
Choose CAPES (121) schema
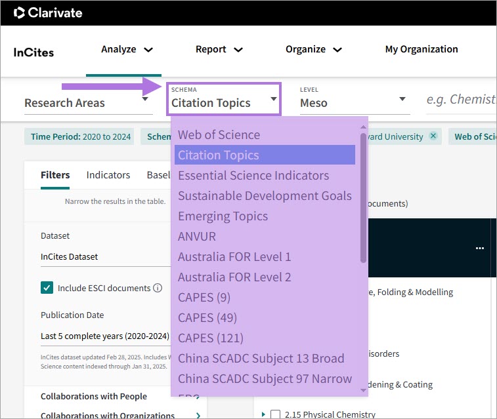pos(265,338)
